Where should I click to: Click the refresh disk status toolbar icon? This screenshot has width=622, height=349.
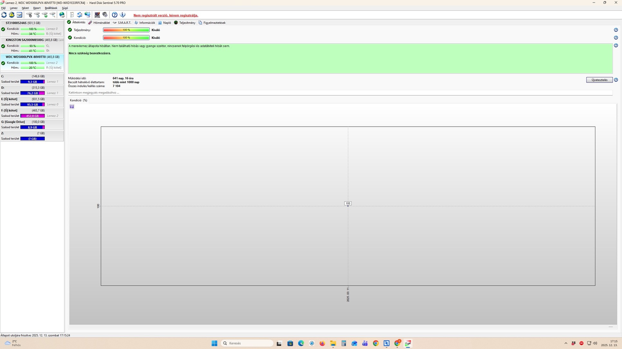[x=4, y=15]
